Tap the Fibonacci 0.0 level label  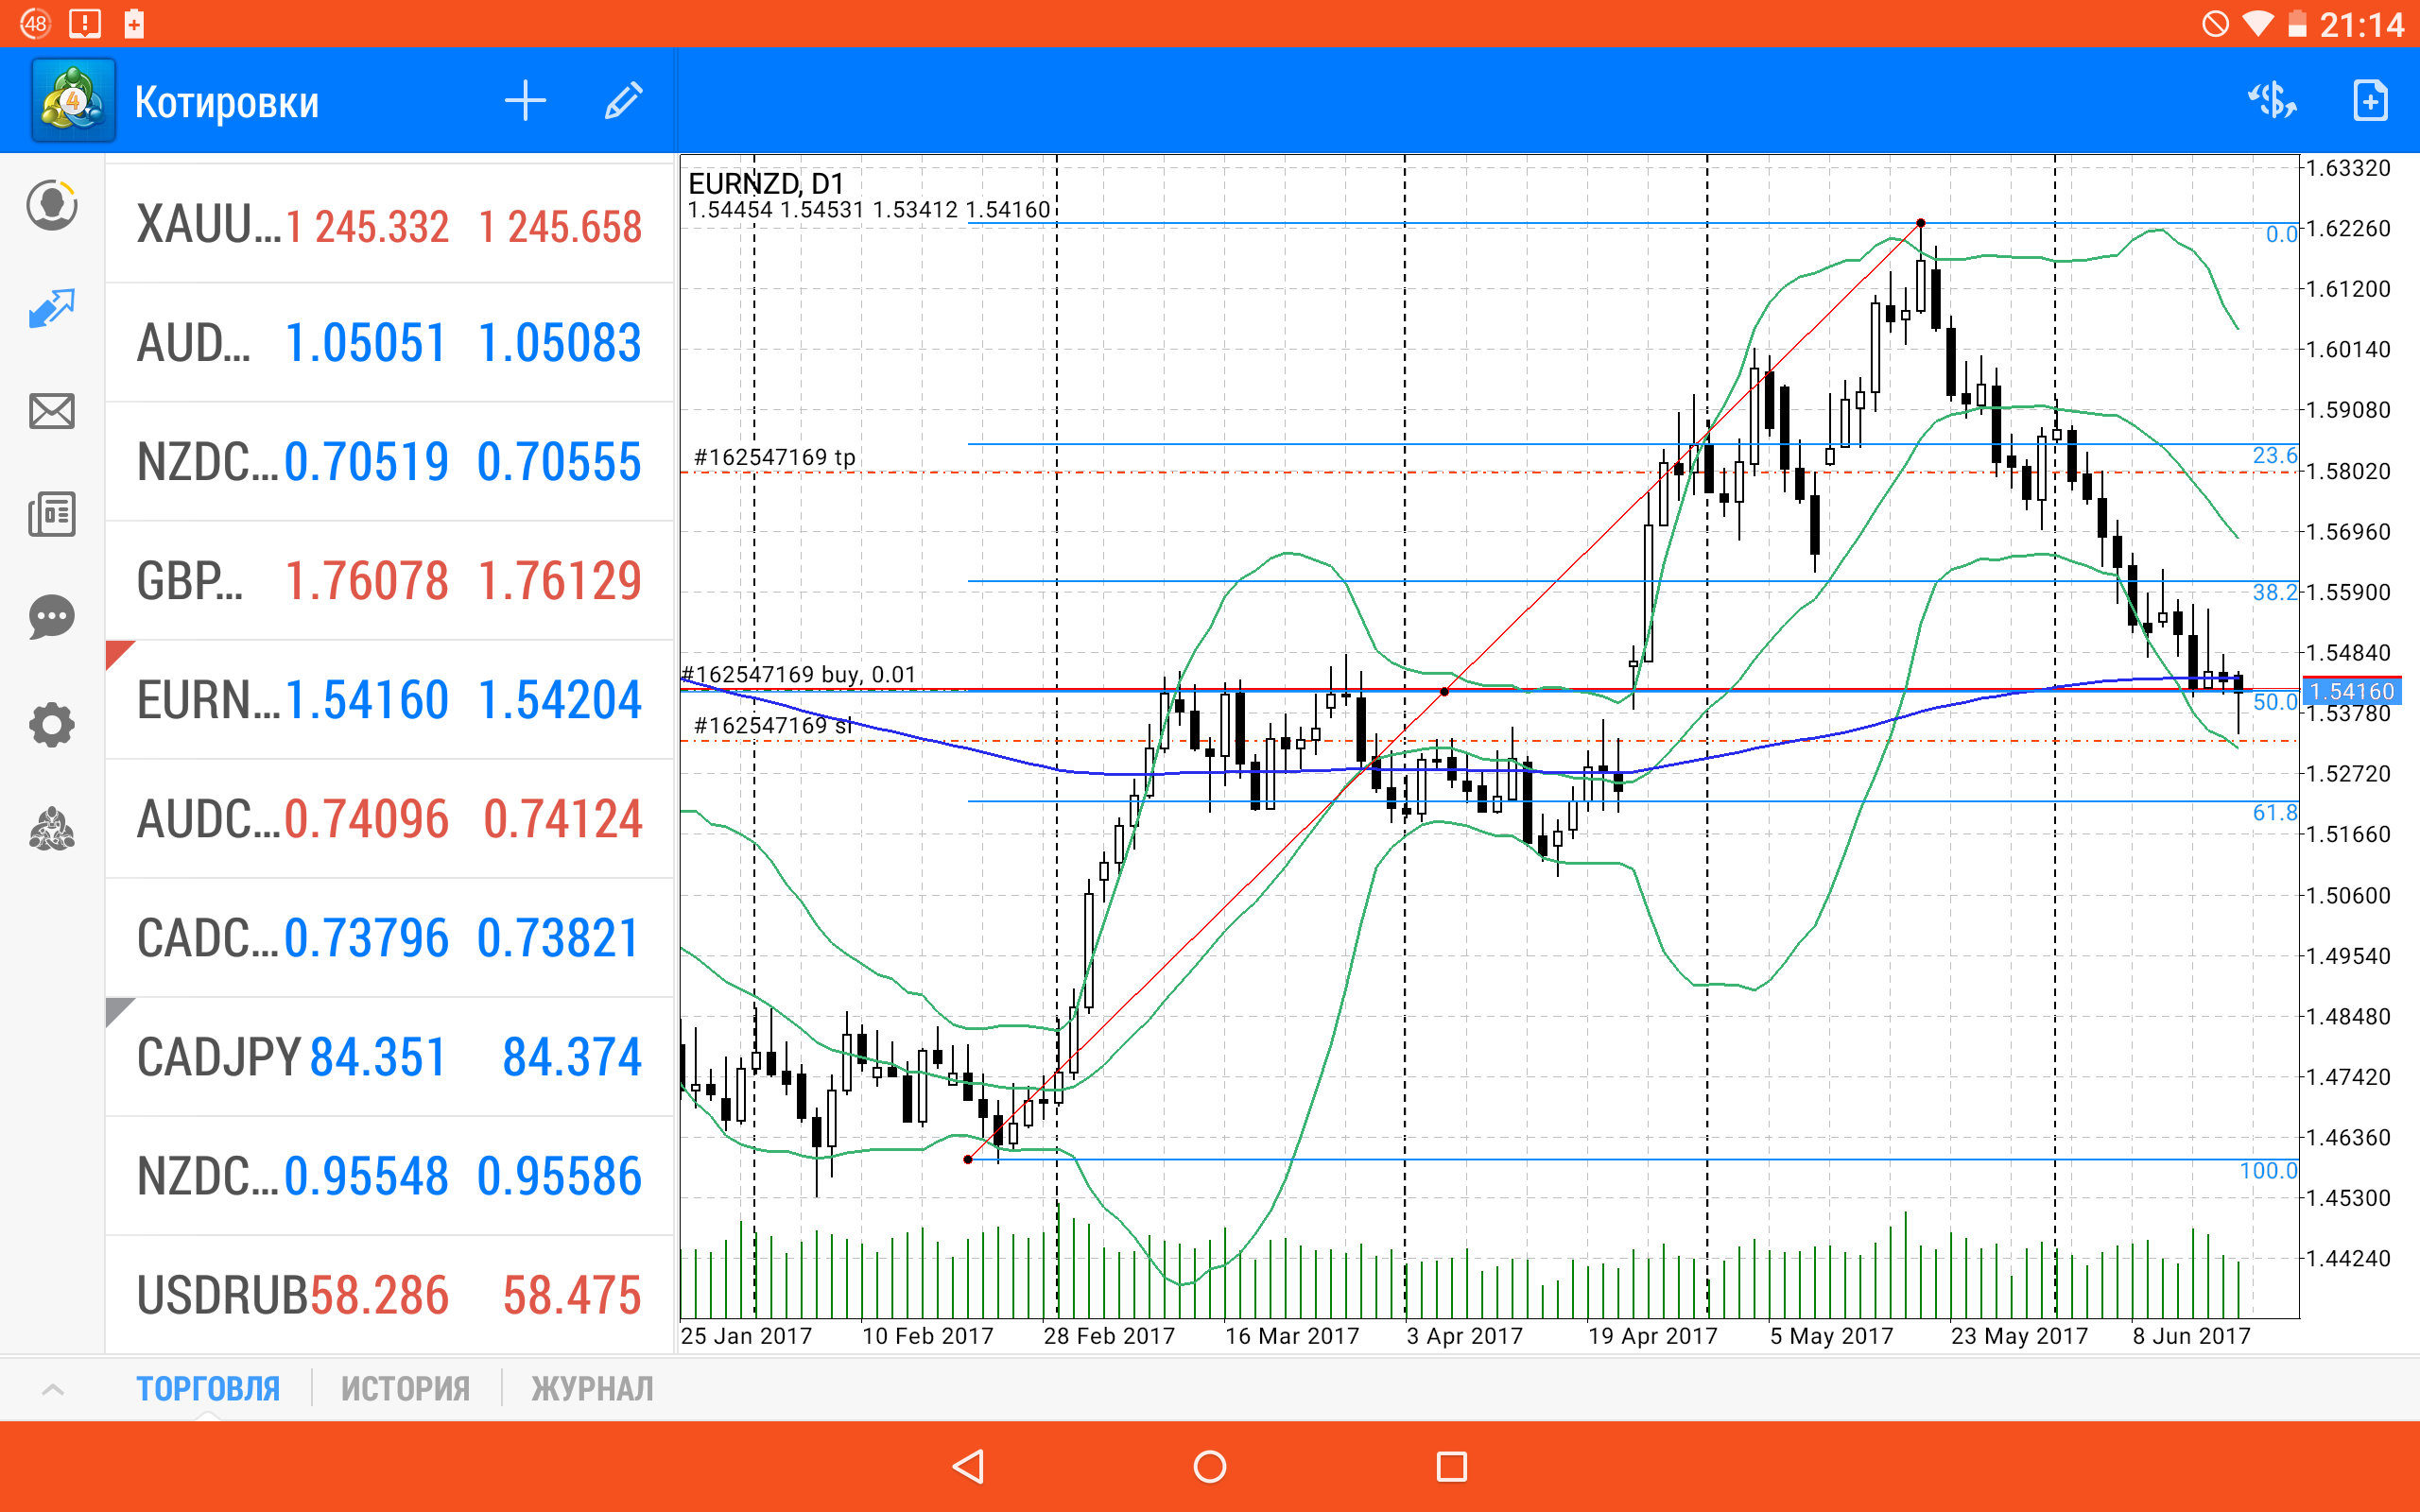pyautogui.click(x=2282, y=234)
